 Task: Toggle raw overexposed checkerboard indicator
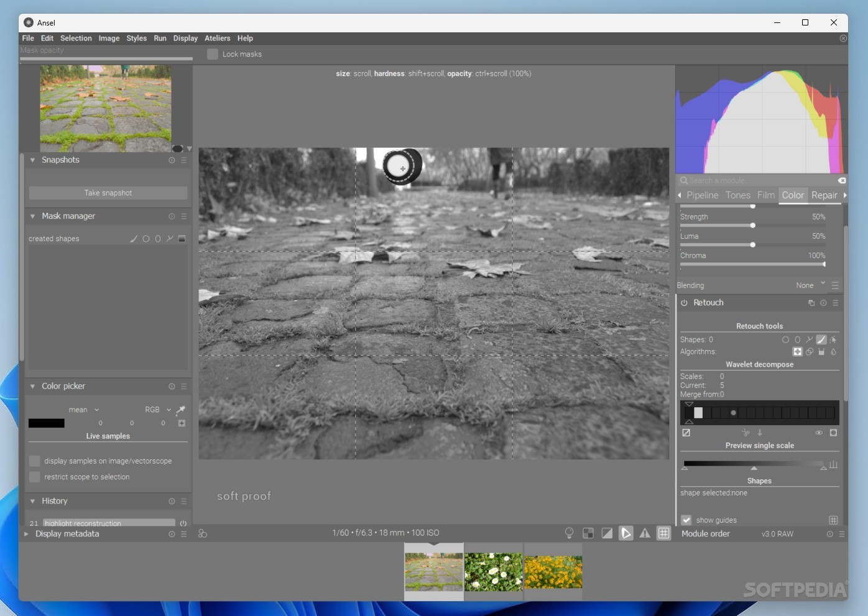point(588,533)
